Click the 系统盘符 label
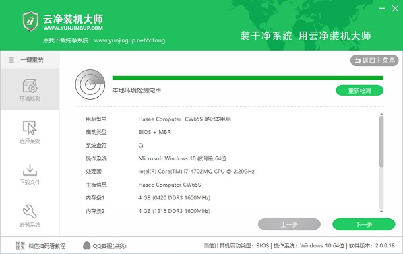Viewport: 403px width, 254px height. tap(96, 145)
